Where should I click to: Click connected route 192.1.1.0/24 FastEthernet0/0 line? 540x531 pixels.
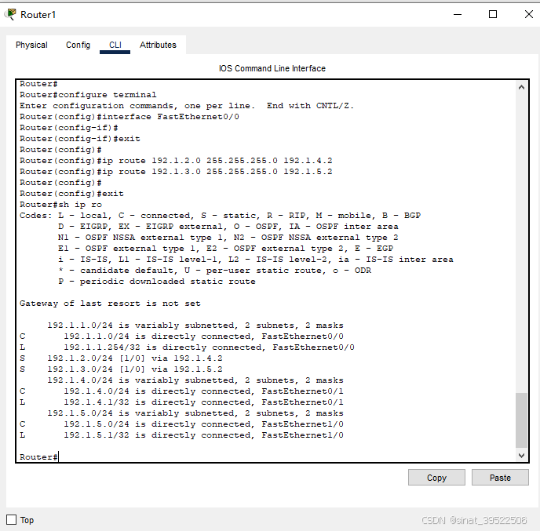181,336
